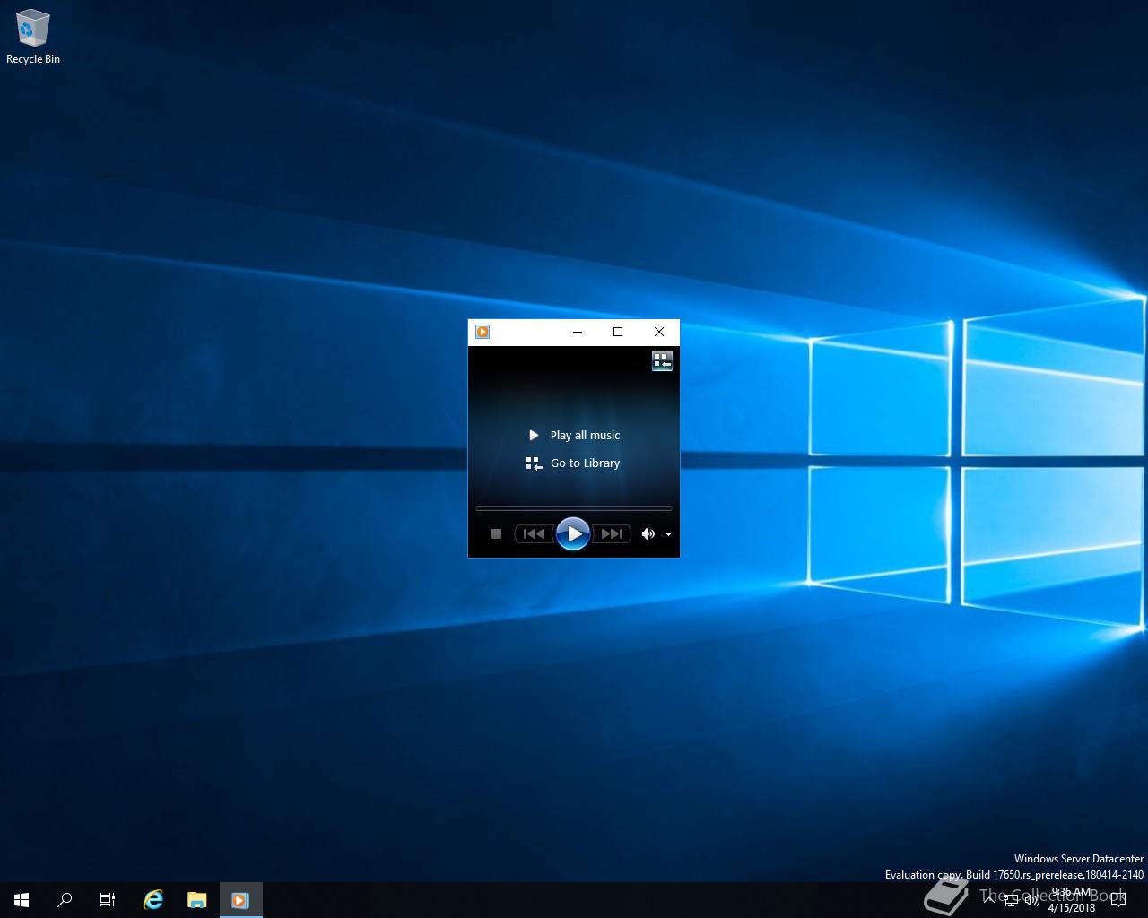
Task: Show hidden system tray icons
Action: 988,900
